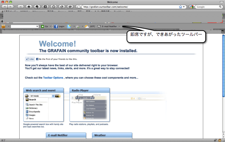Viewport: 225px width, 142px height.
Task: Click the Web search and more! card header
Action: [x=44, y=90]
